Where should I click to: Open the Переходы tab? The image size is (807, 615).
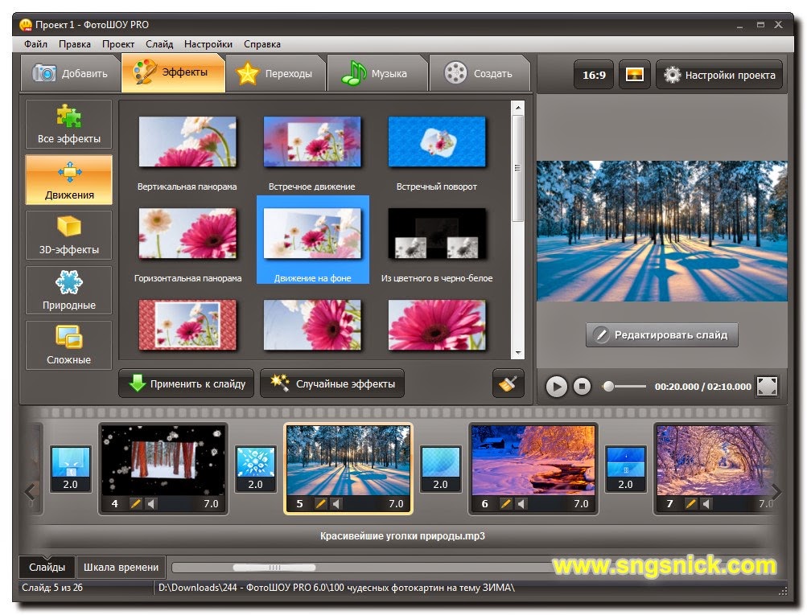coord(276,73)
